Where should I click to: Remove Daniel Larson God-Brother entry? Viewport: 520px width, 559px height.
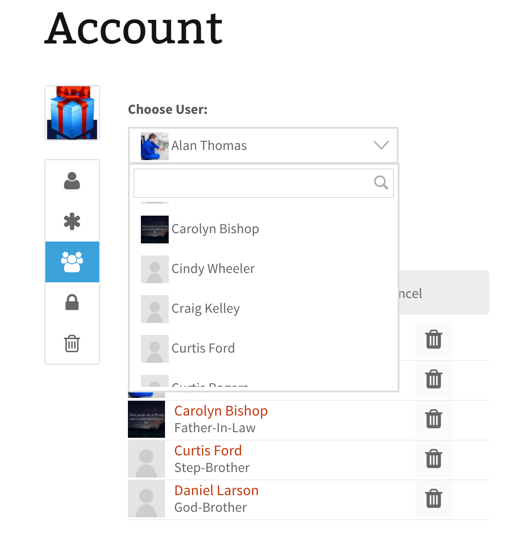point(433,499)
